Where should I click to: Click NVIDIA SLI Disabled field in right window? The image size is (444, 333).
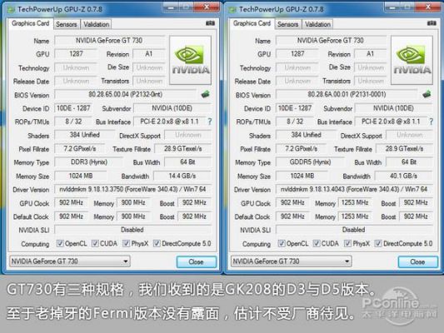355,230
